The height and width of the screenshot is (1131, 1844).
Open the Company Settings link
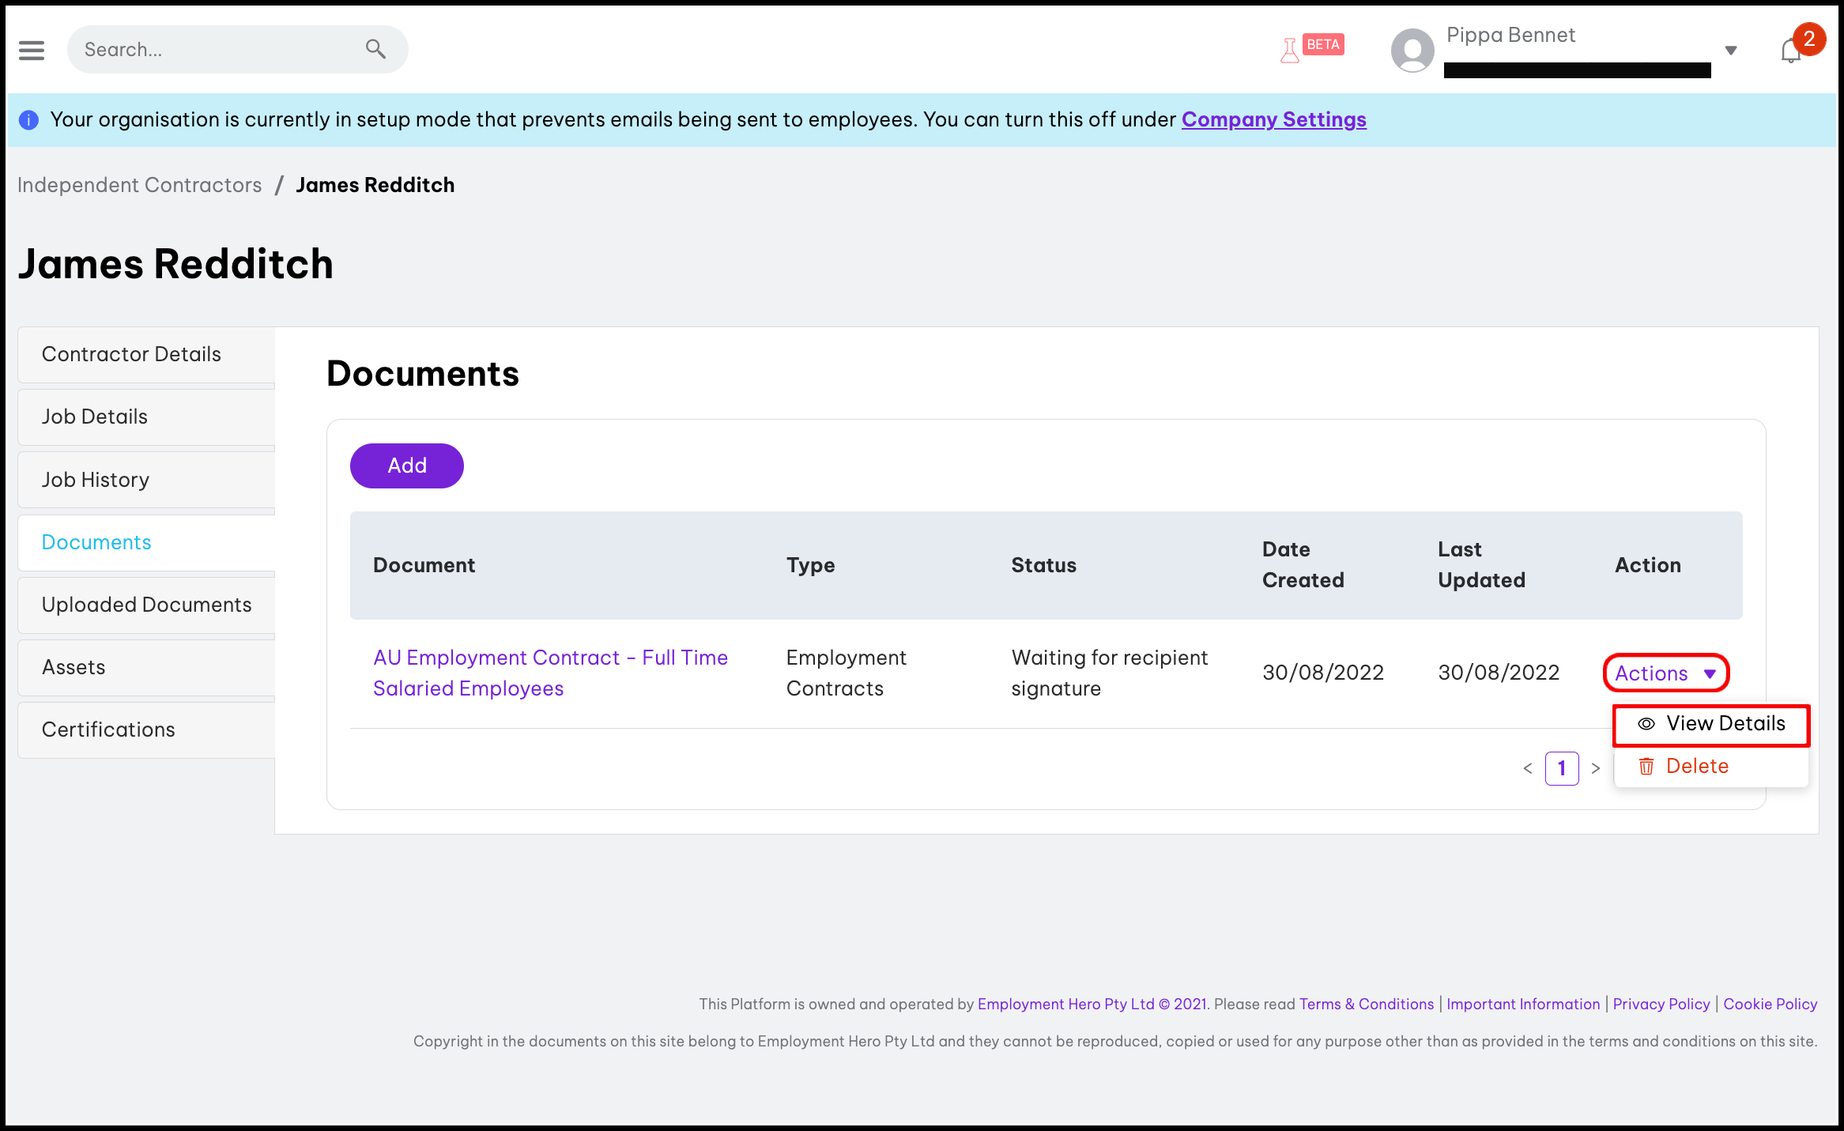(1273, 119)
